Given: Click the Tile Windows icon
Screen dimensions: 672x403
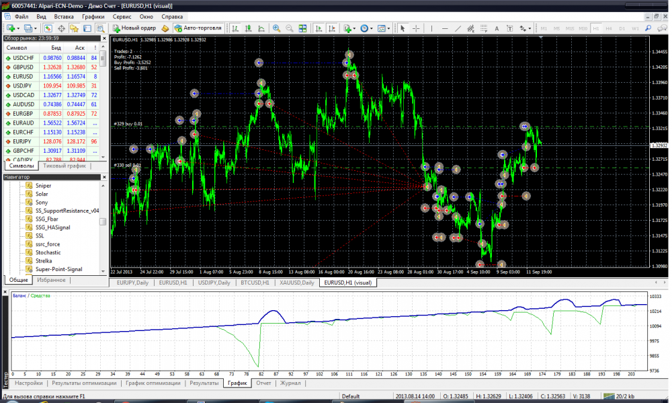Looking at the screenshot, I should (x=303, y=28).
